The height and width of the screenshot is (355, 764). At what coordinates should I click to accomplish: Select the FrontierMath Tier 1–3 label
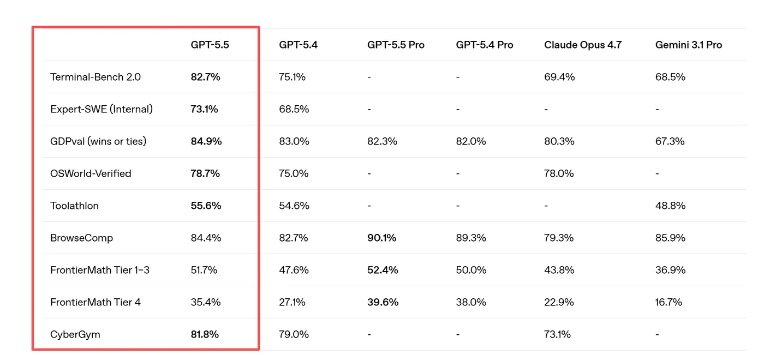point(100,270)
